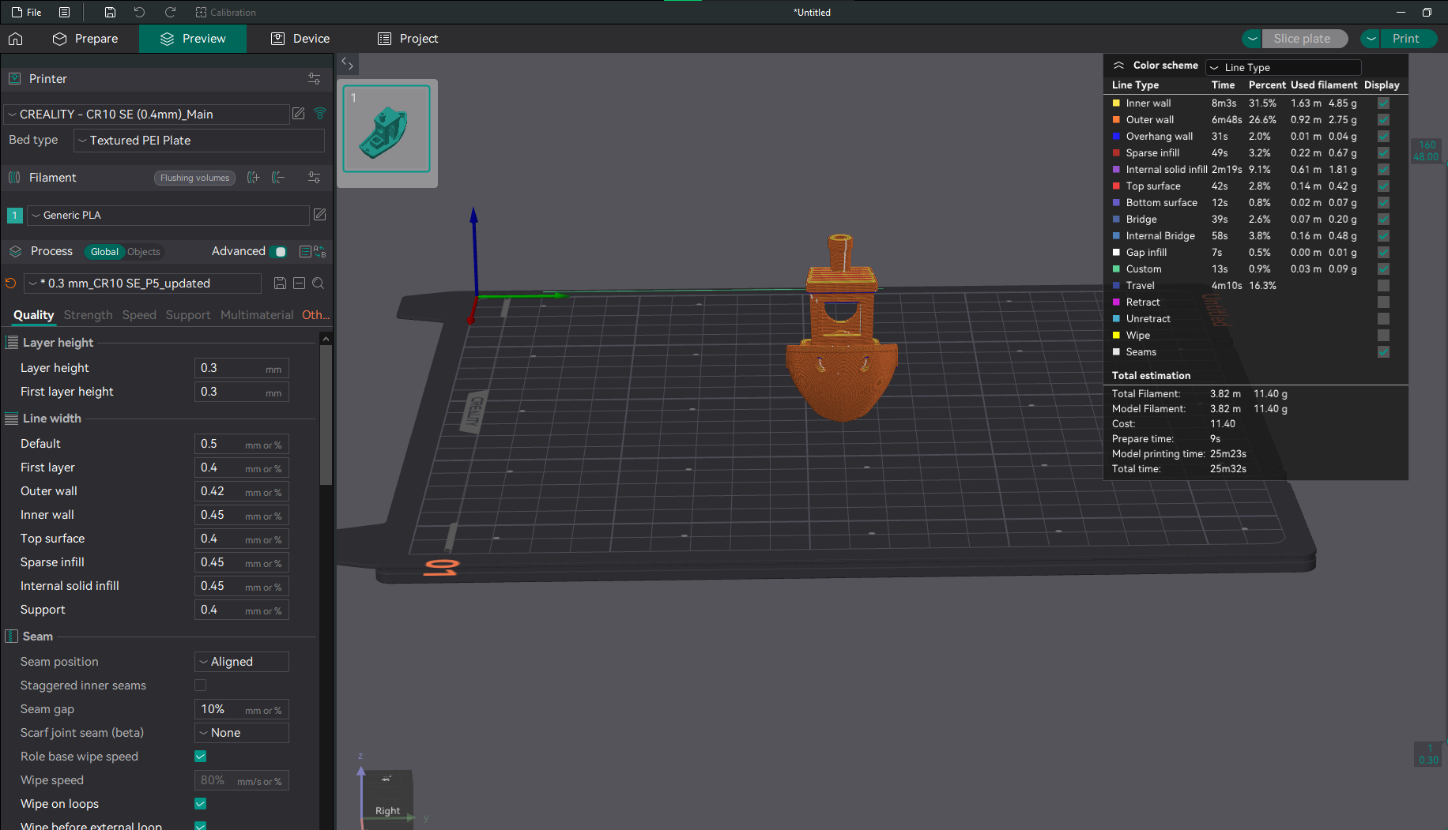Open the Calibration tool
This screenshot has height=830, width=1448.
tap(225, 12)
